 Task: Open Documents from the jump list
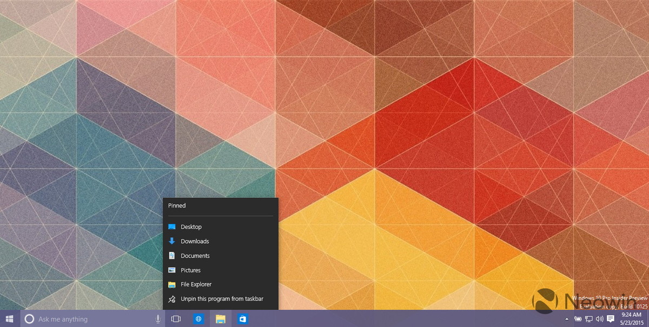[x=195, y=256]
